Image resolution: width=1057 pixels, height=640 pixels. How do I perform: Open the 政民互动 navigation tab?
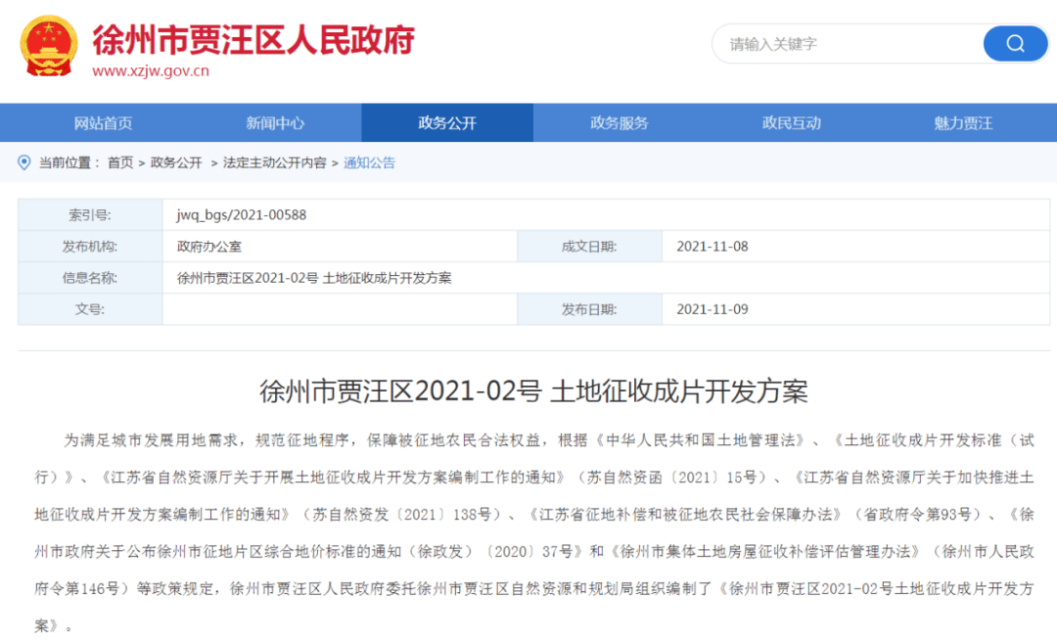[792, 122]
